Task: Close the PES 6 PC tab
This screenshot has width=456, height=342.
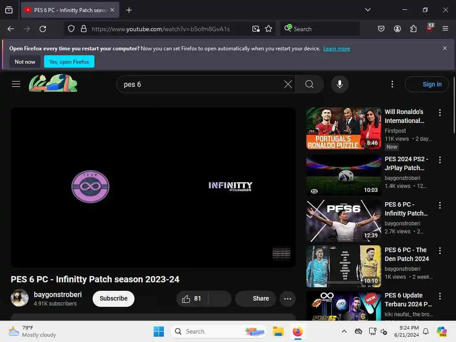Action: coord(112,10)
